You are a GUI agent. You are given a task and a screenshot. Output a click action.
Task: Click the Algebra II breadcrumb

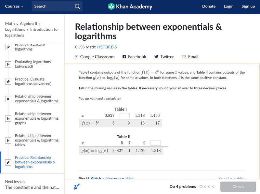tap(28, 23)
